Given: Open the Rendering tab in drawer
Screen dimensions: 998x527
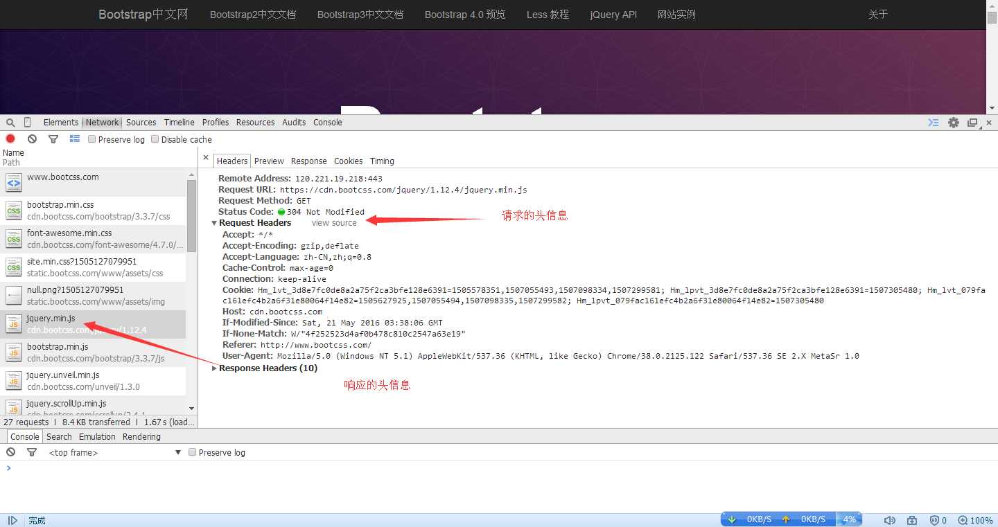Looking at the screenshot, I should 141,437.
